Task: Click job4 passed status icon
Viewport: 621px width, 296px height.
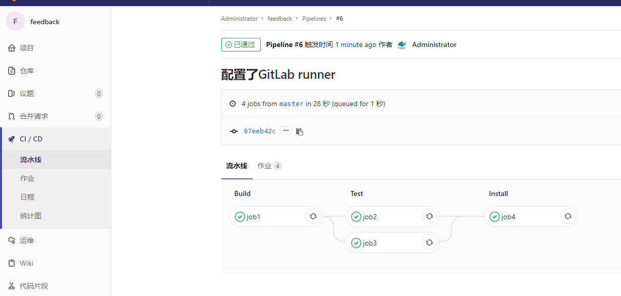Action: tap(495, 217)
